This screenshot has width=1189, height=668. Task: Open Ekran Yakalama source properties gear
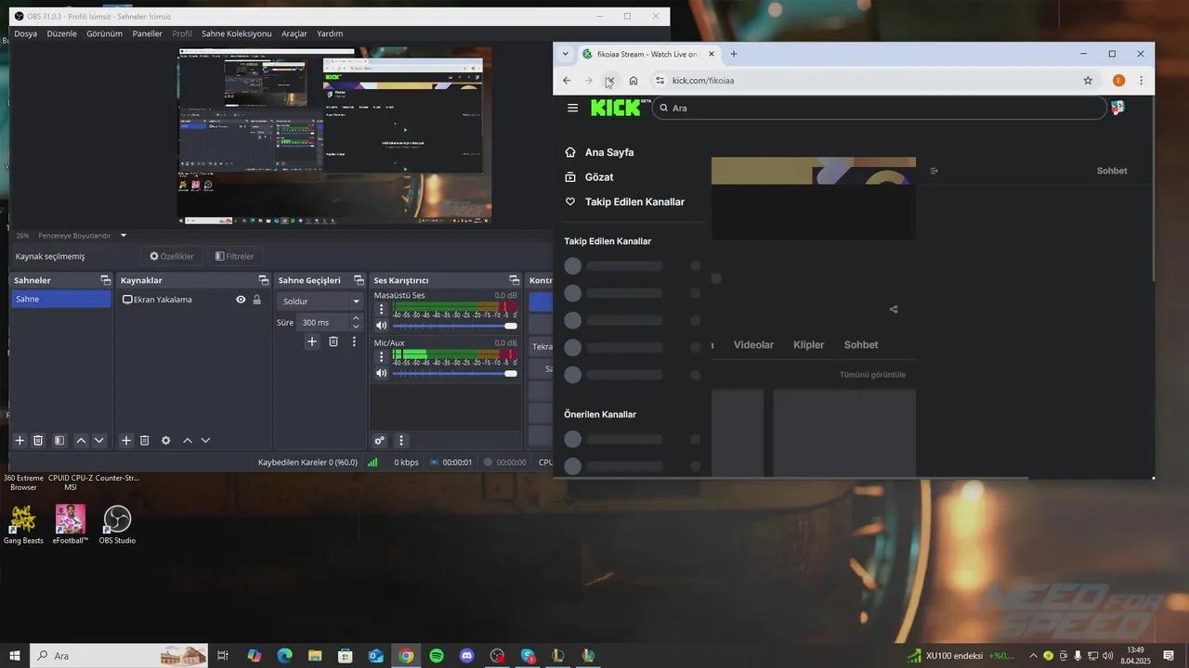(165, 440)
